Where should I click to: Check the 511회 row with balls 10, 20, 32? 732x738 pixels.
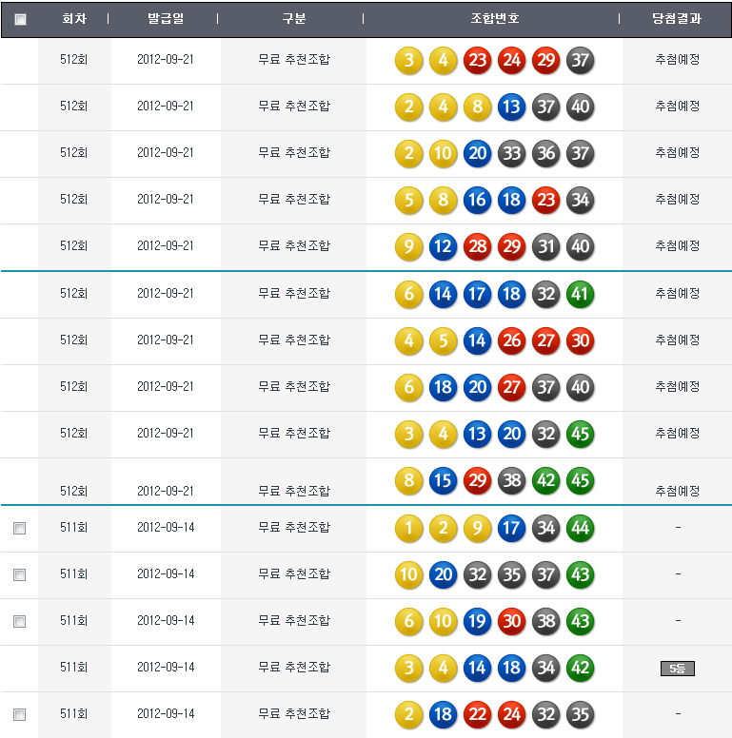click(20, 574)
